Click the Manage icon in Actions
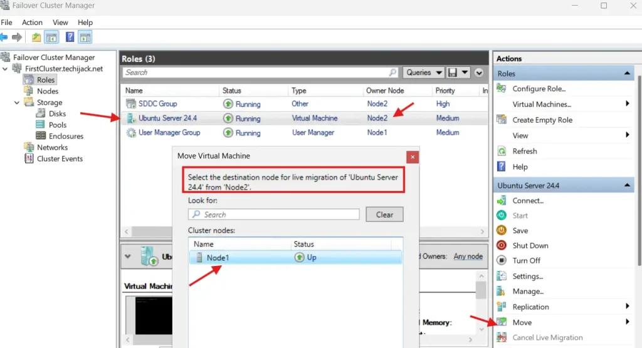 point(501,291)
